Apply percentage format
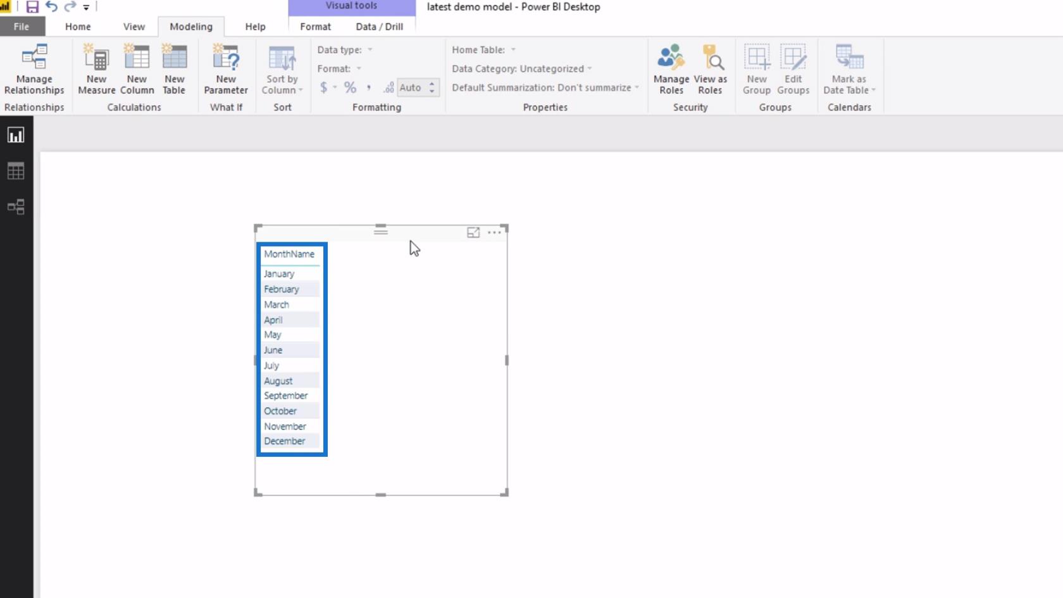 pos(350,87)
